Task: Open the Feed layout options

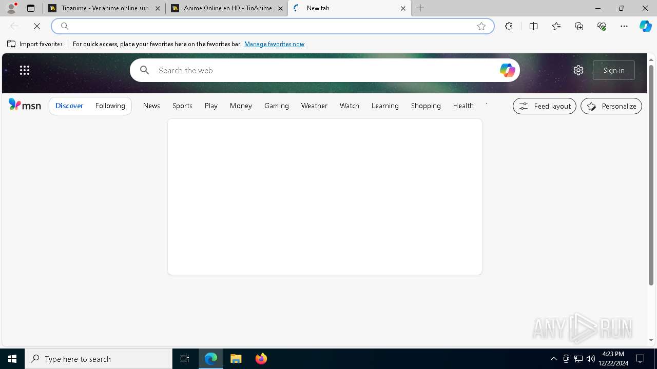Action: click(545, 106)
